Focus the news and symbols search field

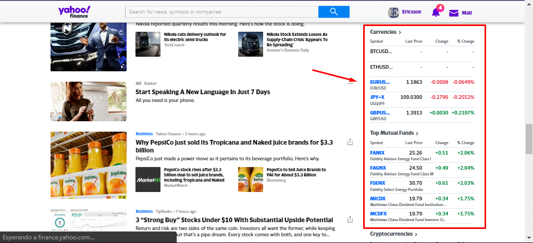click(222, 12)
